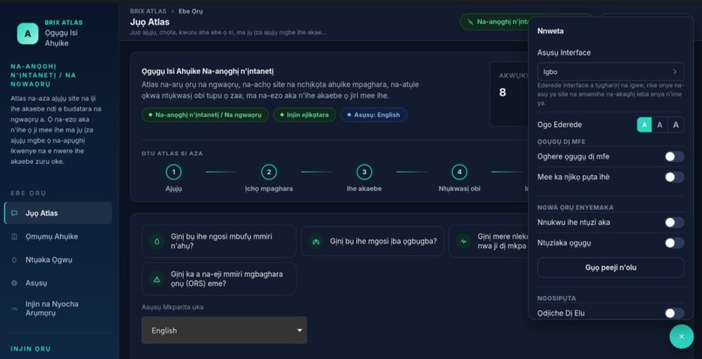
Task: Click book icon beside Ọmụmụ Ahụike
Action: point(14,236)
